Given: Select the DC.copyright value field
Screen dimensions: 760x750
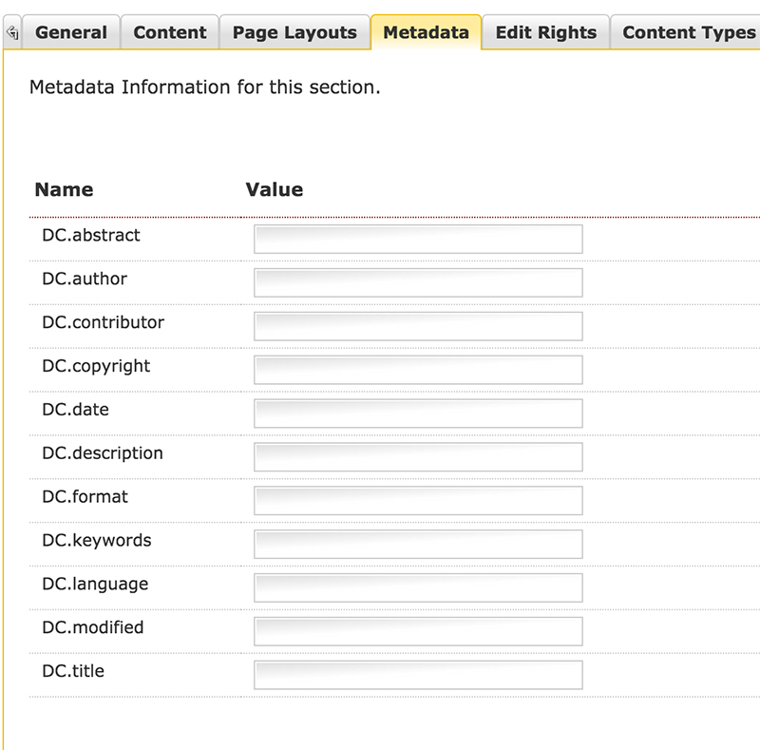Looking at the screenshot, I should [418, 370].
